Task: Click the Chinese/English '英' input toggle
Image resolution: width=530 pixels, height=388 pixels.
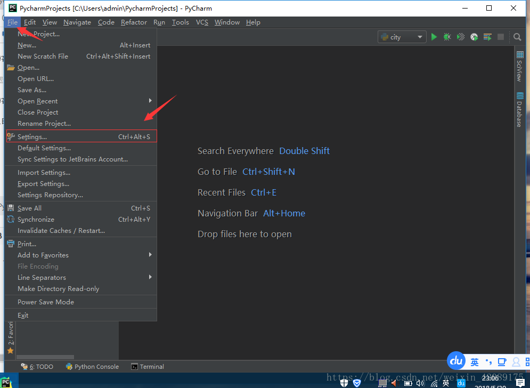Action: click(475, 362)
